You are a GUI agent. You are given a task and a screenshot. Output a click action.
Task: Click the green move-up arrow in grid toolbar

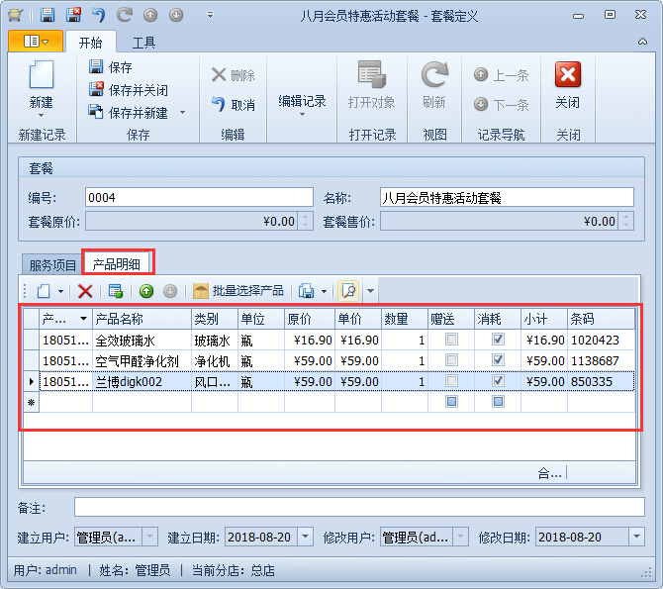[145, 291]
